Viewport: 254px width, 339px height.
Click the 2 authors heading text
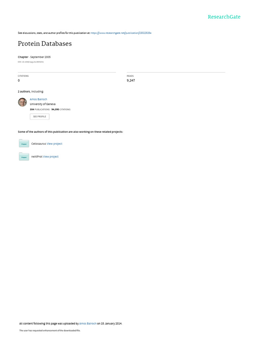point(31,92)
